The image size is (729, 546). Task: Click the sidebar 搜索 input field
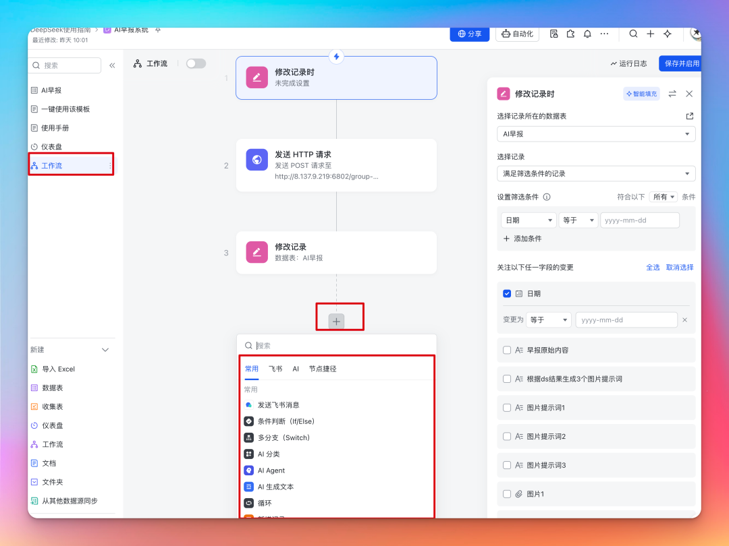[x=65, y=65]
